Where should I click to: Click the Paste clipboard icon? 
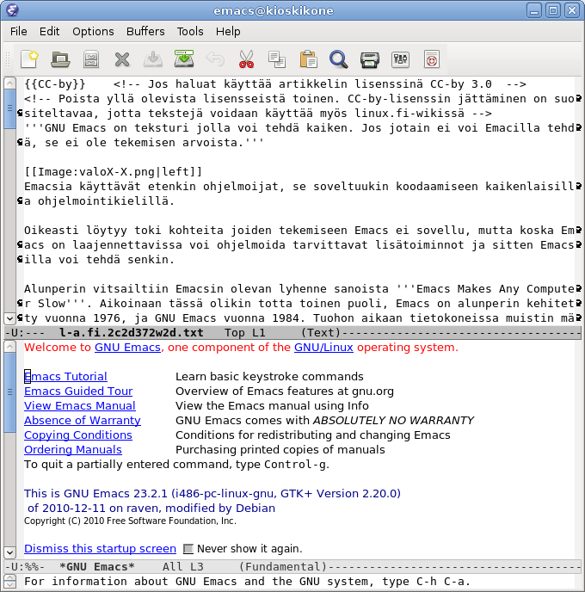click(x=308, y=59)
